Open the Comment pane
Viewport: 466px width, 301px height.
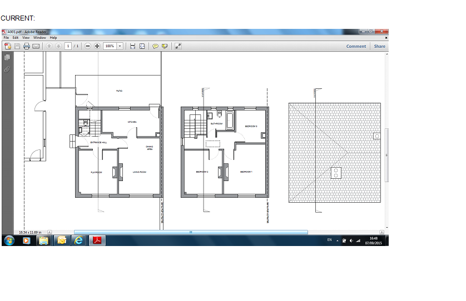[356, 46]
